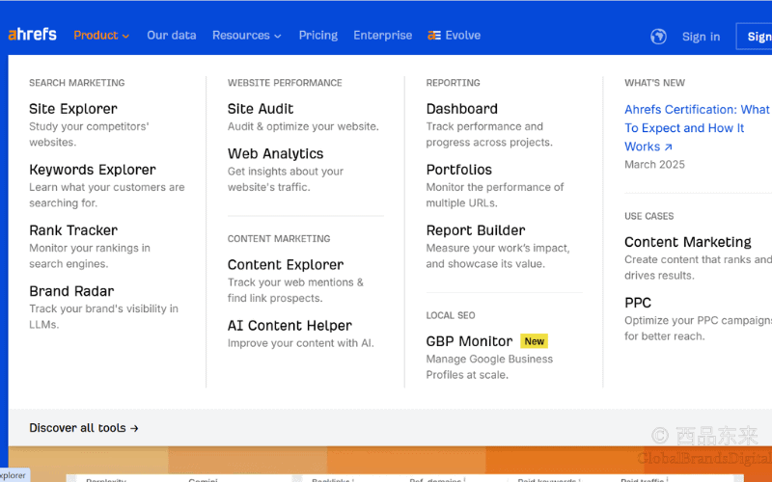Image resolution: width=772 pixels, height=482 pixels.
Task: Click the REPORTING heading
Action: click(453, 83)
